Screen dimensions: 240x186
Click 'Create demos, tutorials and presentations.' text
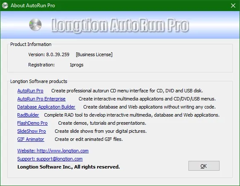(102, 123)
